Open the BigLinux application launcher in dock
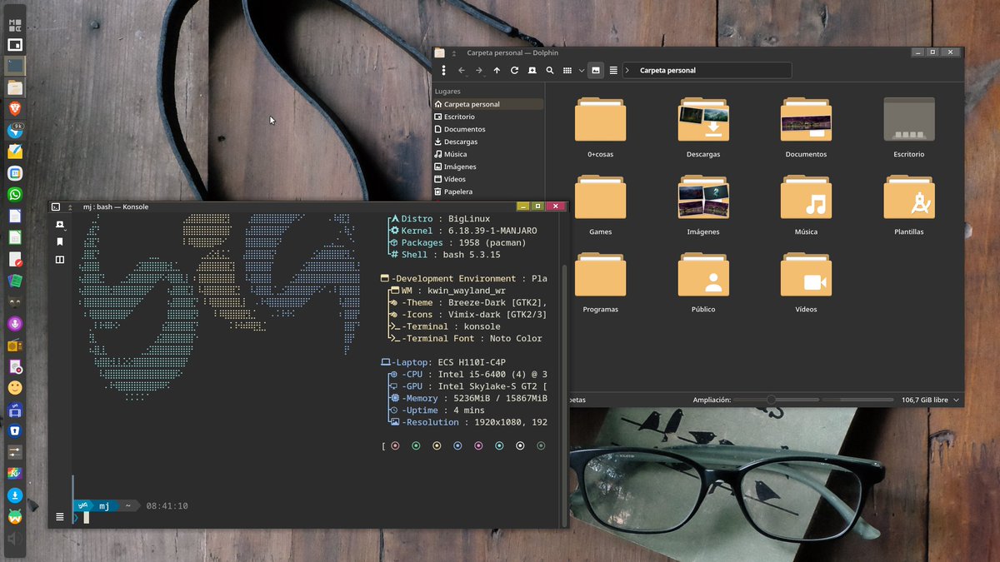Screen dimensions: 1000x562 pos(15,24)
